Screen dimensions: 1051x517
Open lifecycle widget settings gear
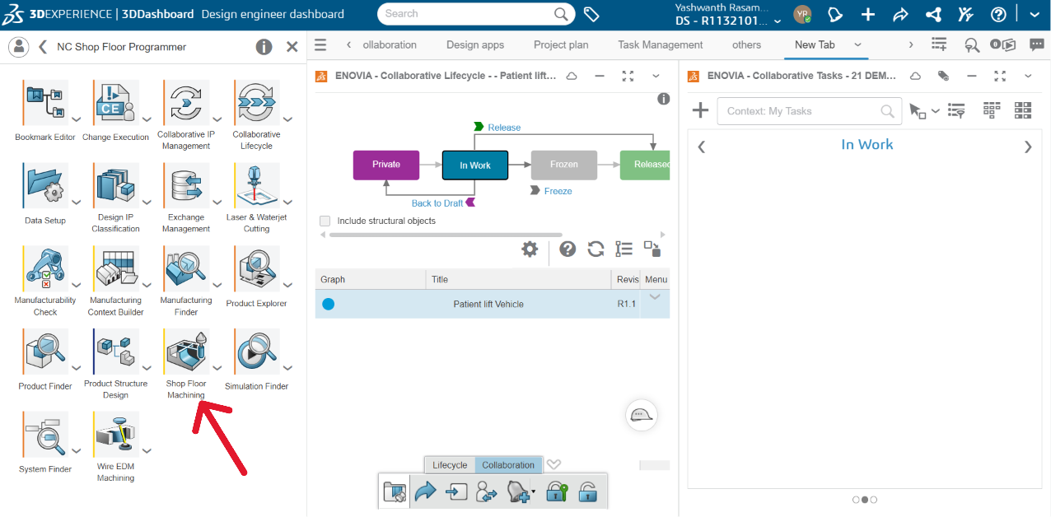(x=530, y=249)
